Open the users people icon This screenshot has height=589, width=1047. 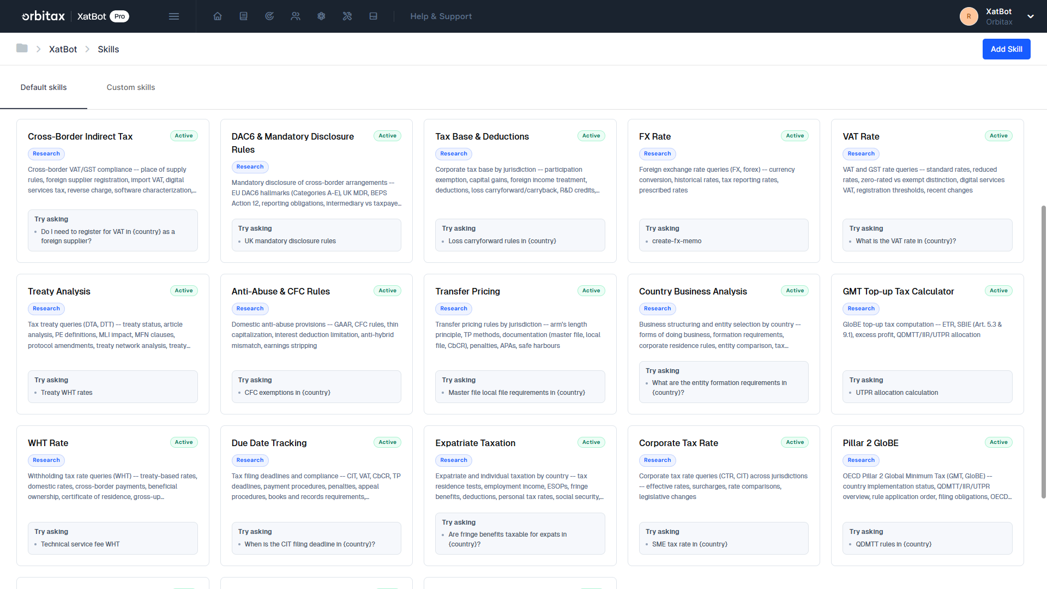(x=296, y=16)
